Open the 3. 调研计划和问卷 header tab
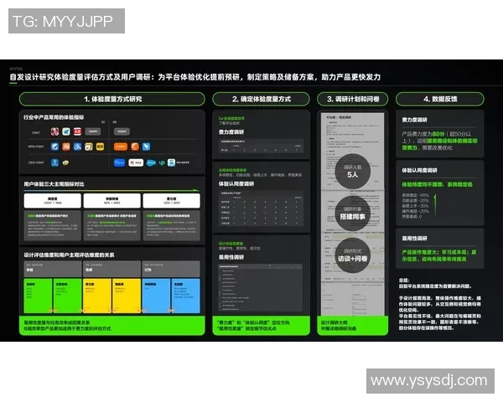 click(353, 99)
